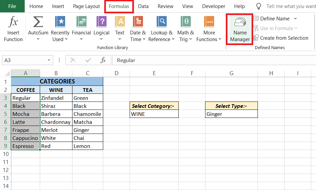Click the Select Type:- label cell
The width and height of the screenshot is (316, 190).
231,106
